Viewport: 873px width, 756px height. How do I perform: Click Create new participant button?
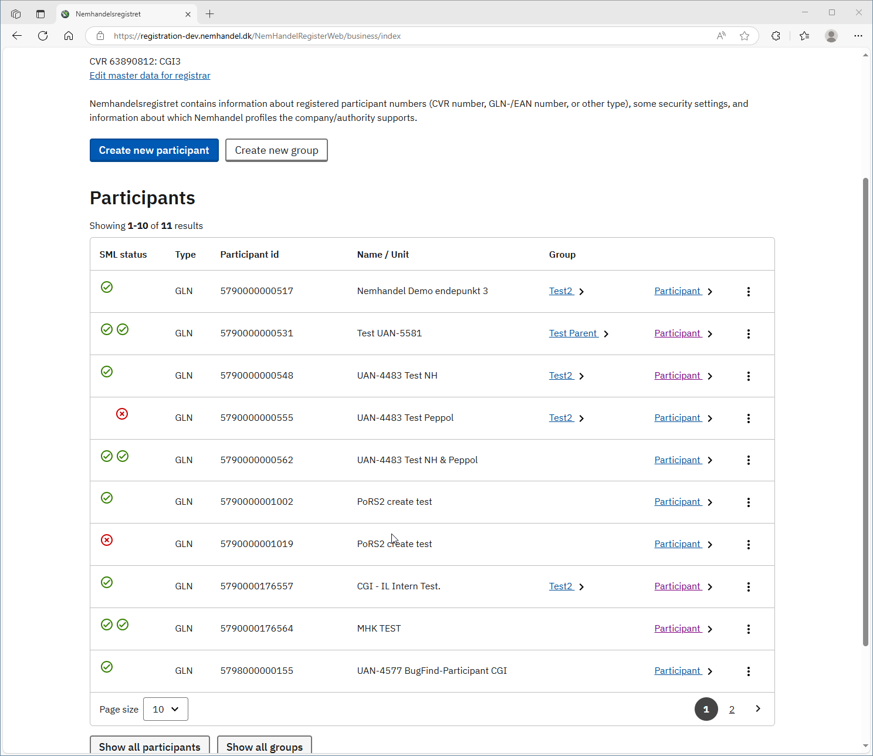154,150
